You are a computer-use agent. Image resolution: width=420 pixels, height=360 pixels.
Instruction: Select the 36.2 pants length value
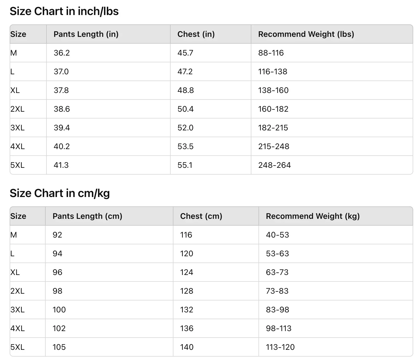pyautogui.click(x=61, y=53)
